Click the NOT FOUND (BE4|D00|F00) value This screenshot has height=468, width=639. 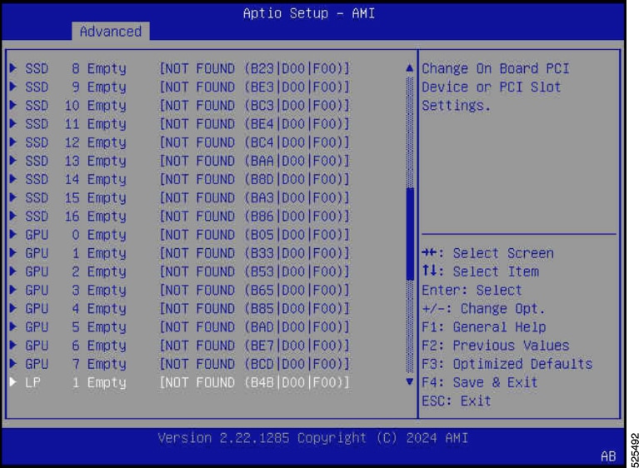coord(255,124)
